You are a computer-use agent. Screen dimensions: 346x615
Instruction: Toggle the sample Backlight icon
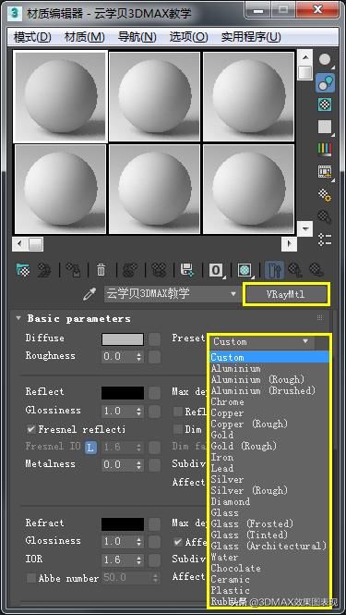[x=325, y=82]
